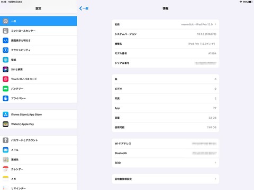Tap the ビデオ label
The image size is (254, 190).
119,89
